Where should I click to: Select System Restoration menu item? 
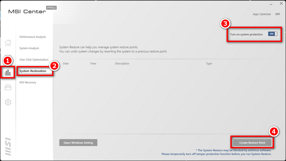click(33, 71)
